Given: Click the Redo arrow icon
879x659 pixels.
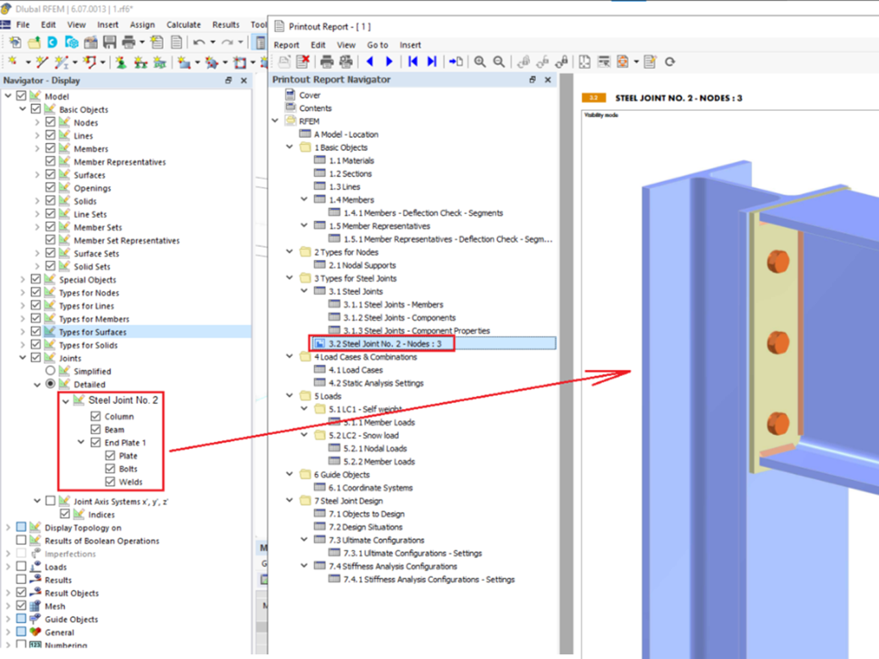Looking at the screenshot, I should tap(227, 42).
